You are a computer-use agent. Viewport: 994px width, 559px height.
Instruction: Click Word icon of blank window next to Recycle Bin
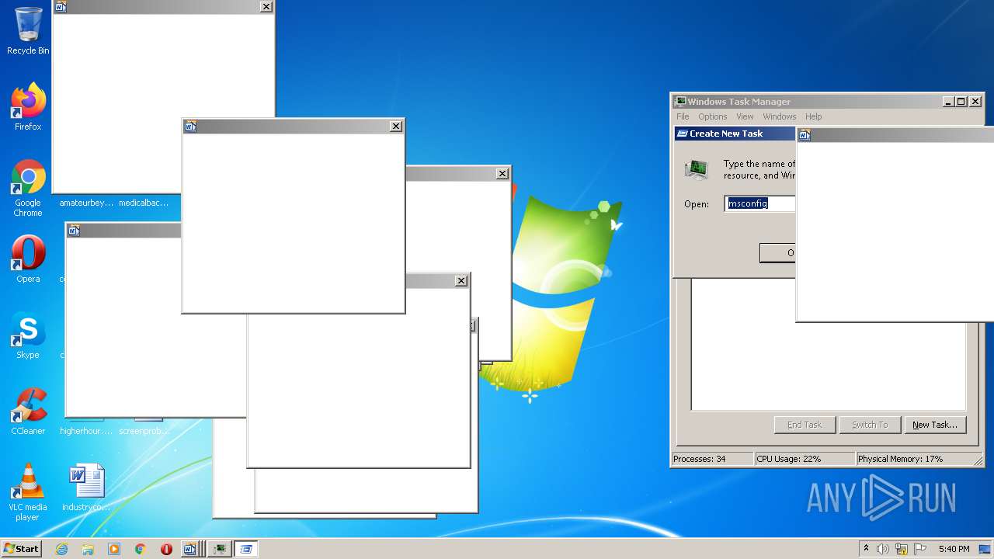click(61, 7)
